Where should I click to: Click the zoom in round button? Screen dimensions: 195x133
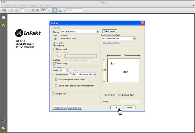point(38,10)
